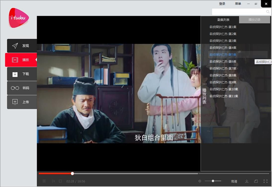Click the 02:28 / 16:56 time display
The image size is (272, 187).
coord(76,181)
